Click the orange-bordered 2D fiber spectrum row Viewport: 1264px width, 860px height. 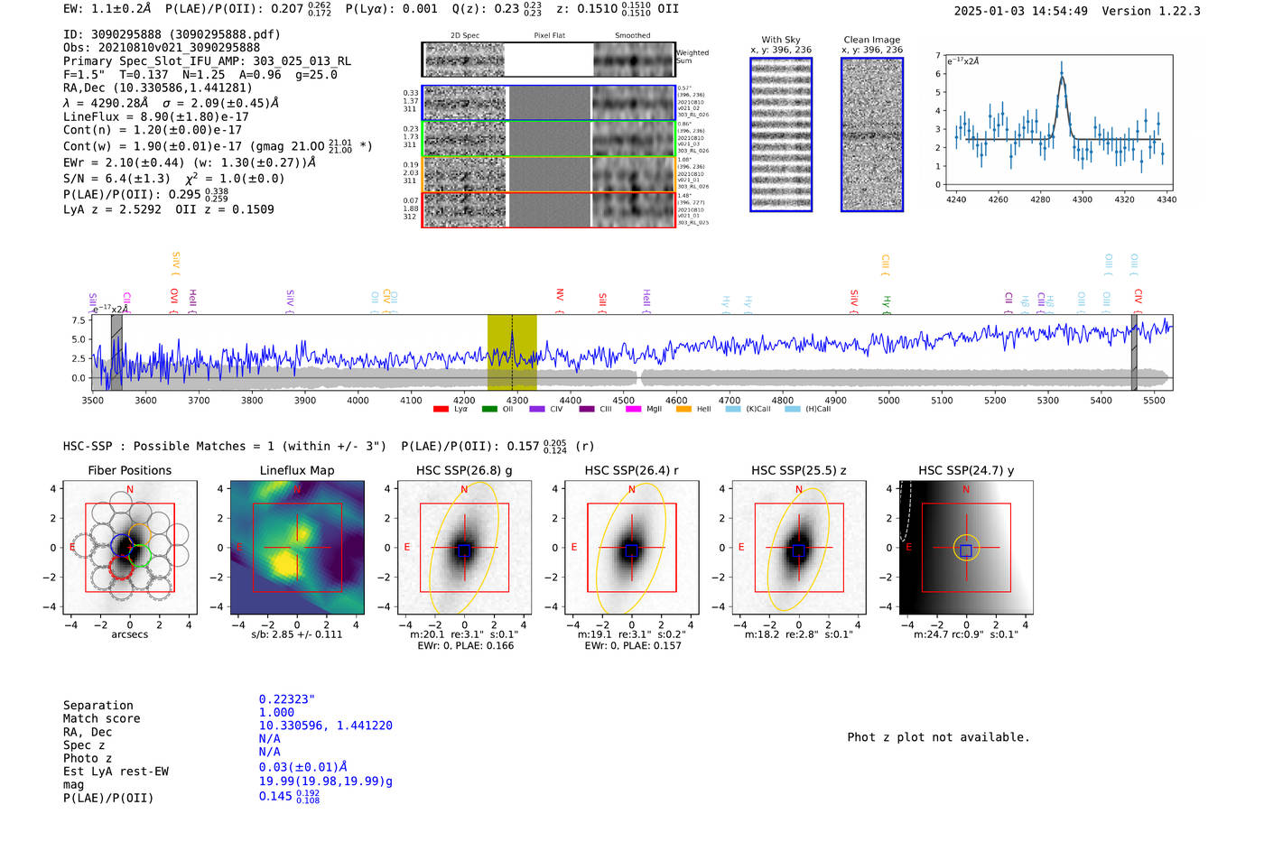pyautogui.click(x=549, y=174)
